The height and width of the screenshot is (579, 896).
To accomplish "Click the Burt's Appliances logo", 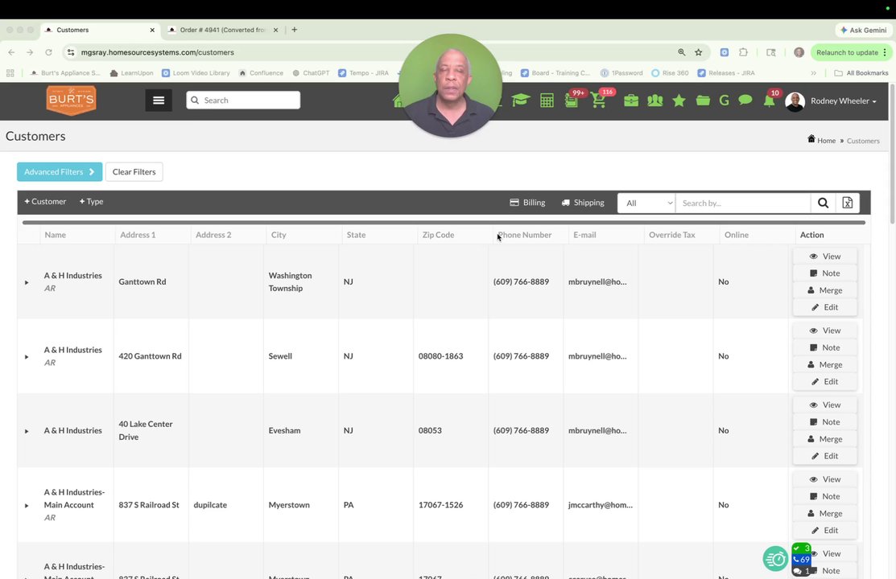I will [72, 101].
